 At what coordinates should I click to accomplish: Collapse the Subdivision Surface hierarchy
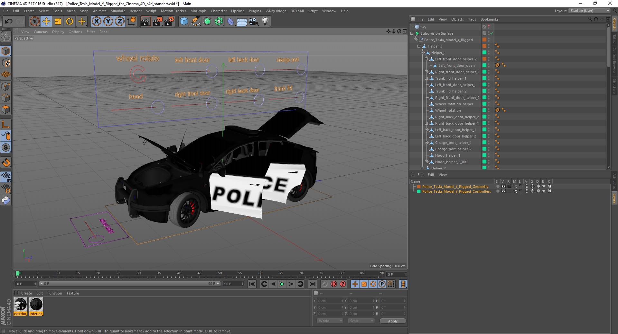[x=412, y=33]
